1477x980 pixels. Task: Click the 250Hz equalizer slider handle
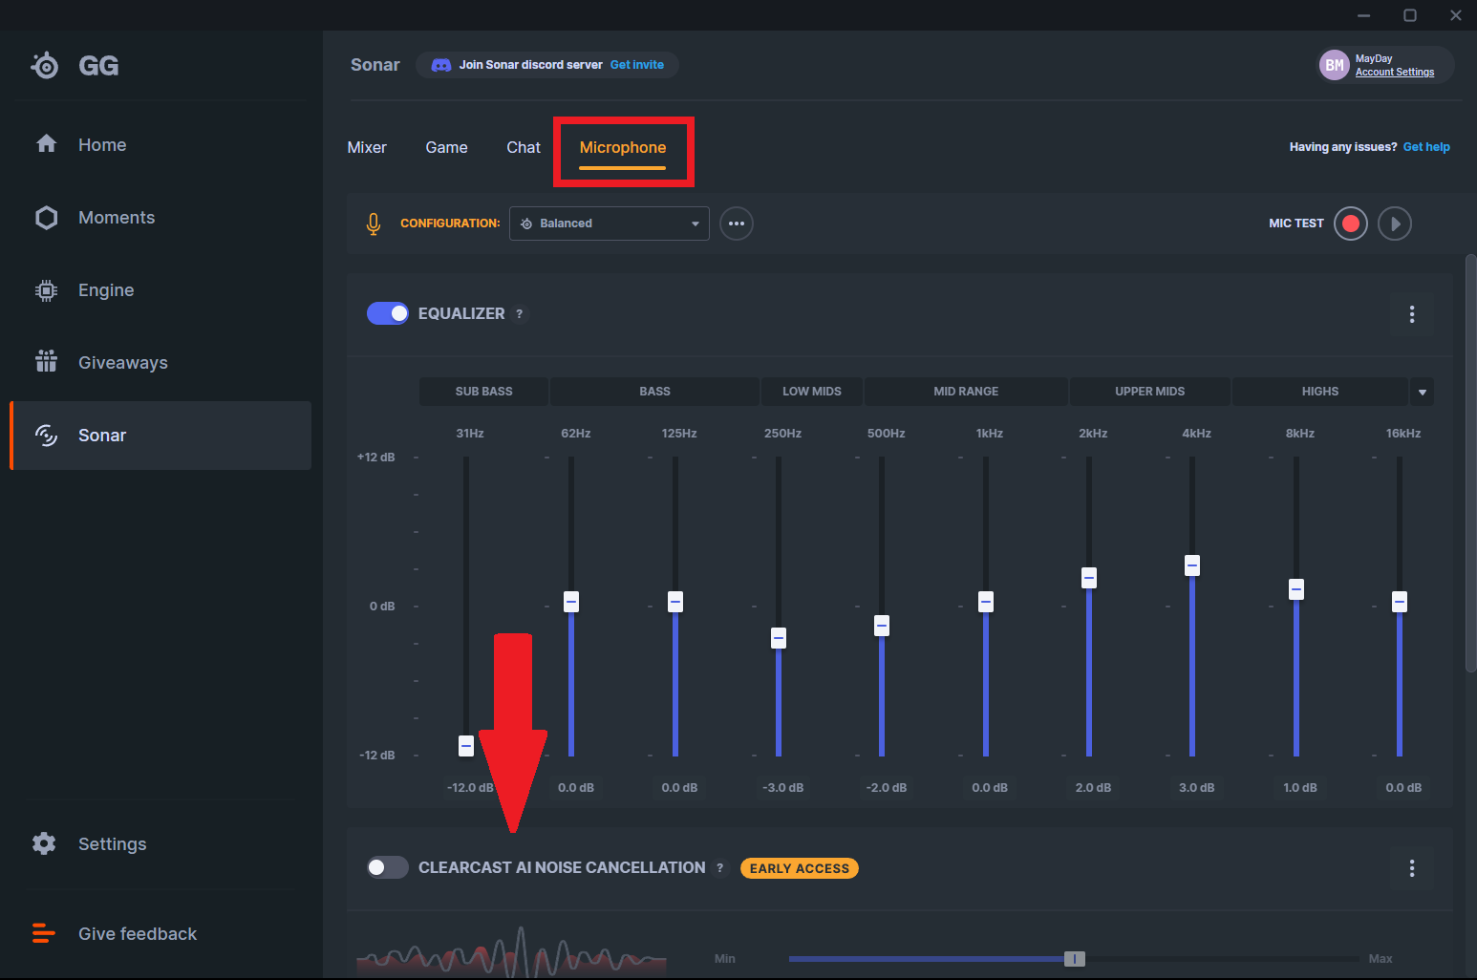779,638
